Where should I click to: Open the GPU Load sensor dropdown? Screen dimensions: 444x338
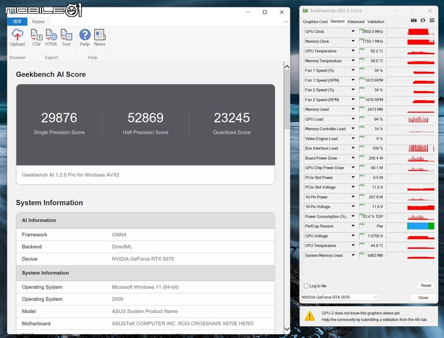tap(353, 119)
